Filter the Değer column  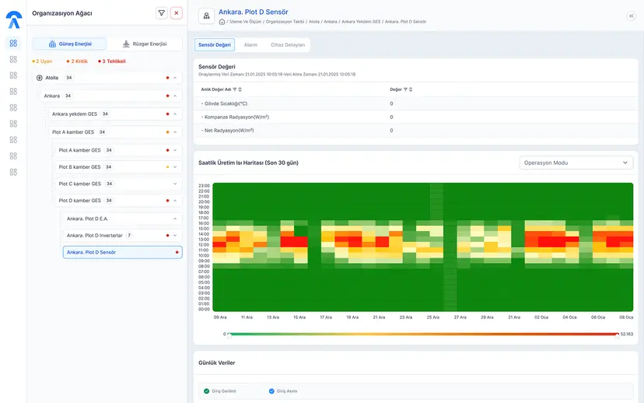(x=405, y=89)
